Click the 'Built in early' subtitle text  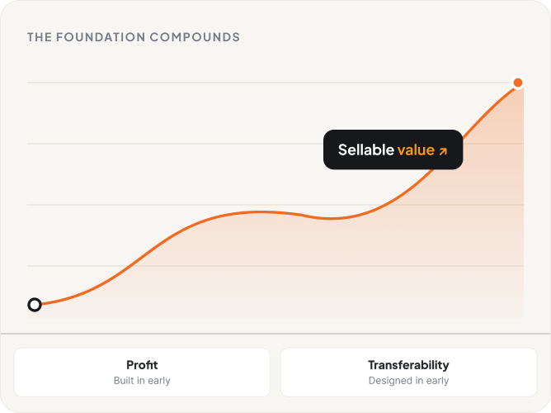142,381
